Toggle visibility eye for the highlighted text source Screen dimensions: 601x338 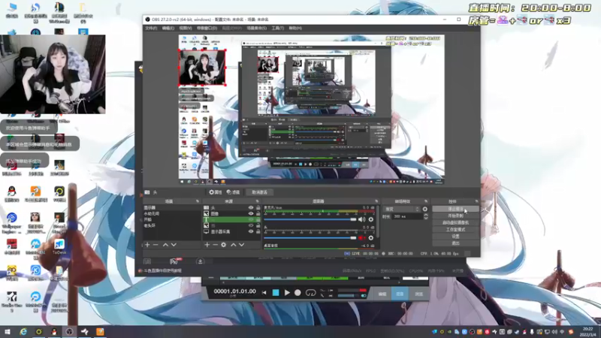[x=251, y=220]
